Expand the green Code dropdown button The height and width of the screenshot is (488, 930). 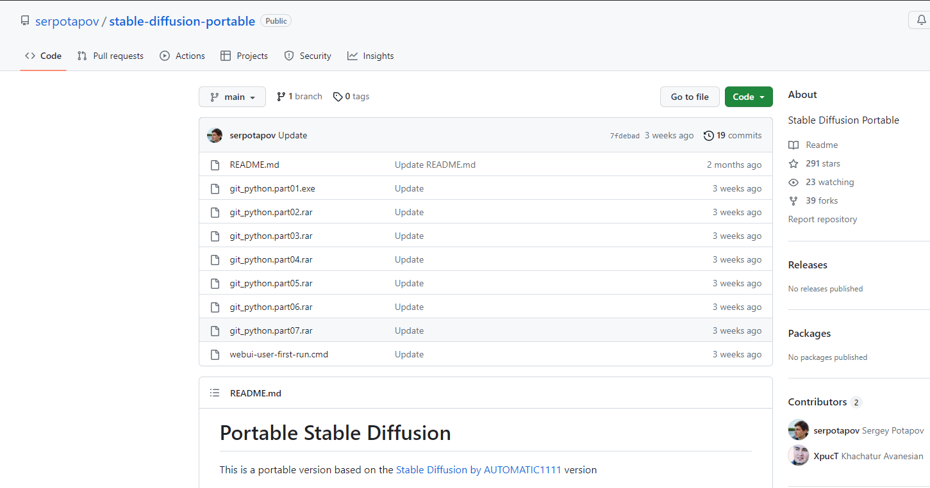pos(748,97)
